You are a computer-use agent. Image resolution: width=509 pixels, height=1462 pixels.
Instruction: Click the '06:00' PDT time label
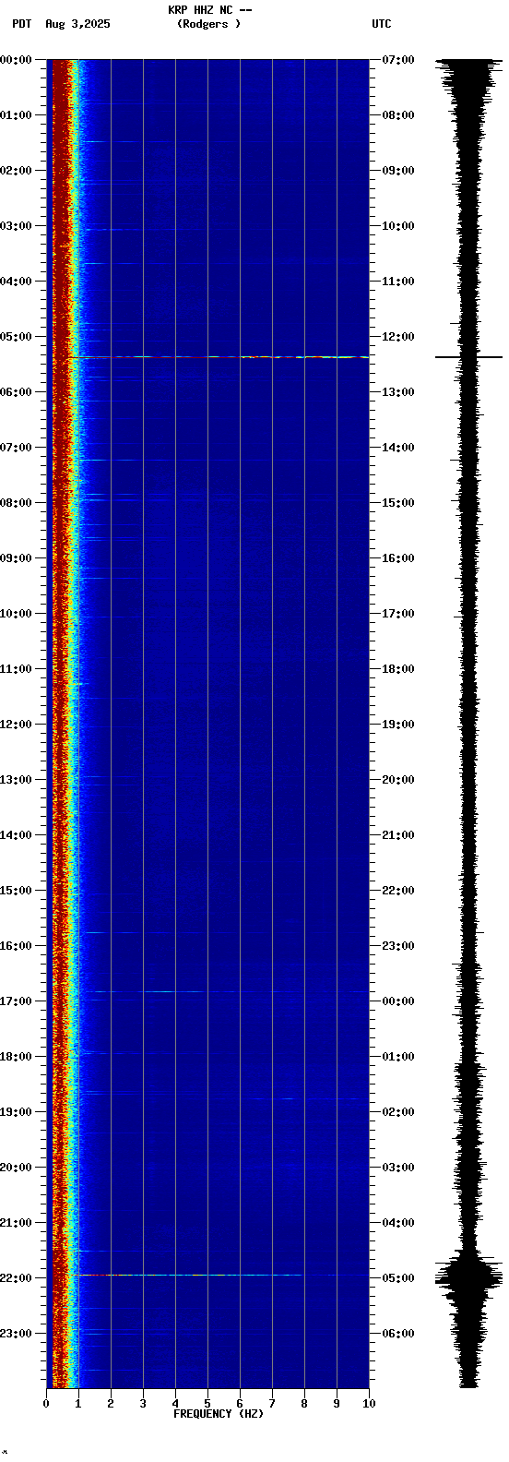(x=16, y=392)
